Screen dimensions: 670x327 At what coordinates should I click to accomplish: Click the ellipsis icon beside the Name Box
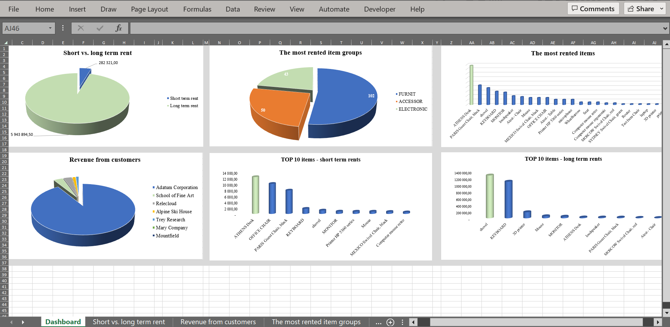(x=62, y=28)
